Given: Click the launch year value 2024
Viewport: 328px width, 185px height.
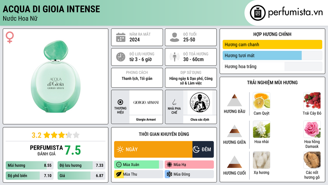Looking at the screenshot, I should (135, 40).
